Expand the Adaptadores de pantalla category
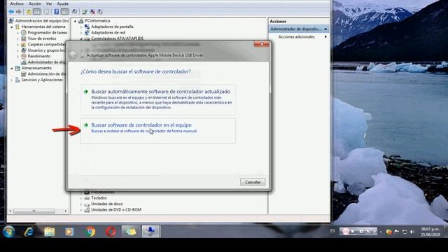This screenshot has width=448, height=252. click(x=81, y=27)
